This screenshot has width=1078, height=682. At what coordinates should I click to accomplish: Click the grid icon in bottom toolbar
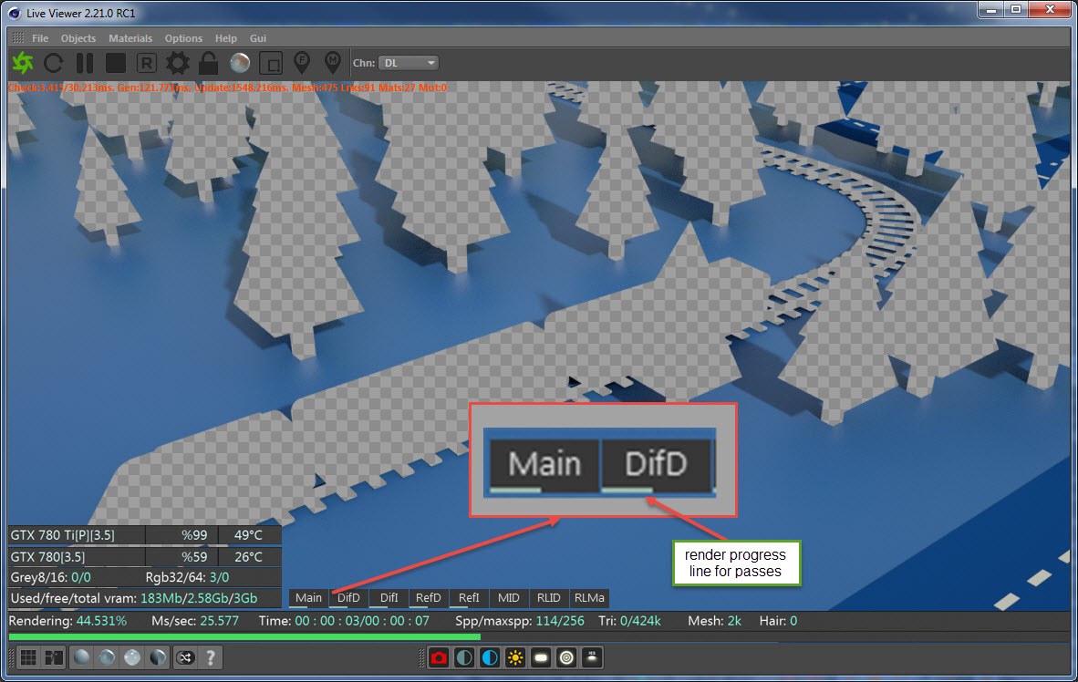28,658
